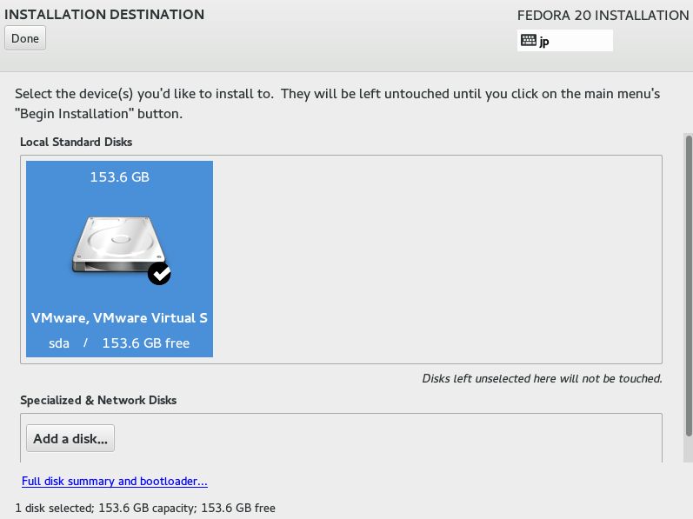The width and height of the screenshot is (693, 519).
Task: Click the Local Standard Disks heading
Action: click(x=76, y=142)
